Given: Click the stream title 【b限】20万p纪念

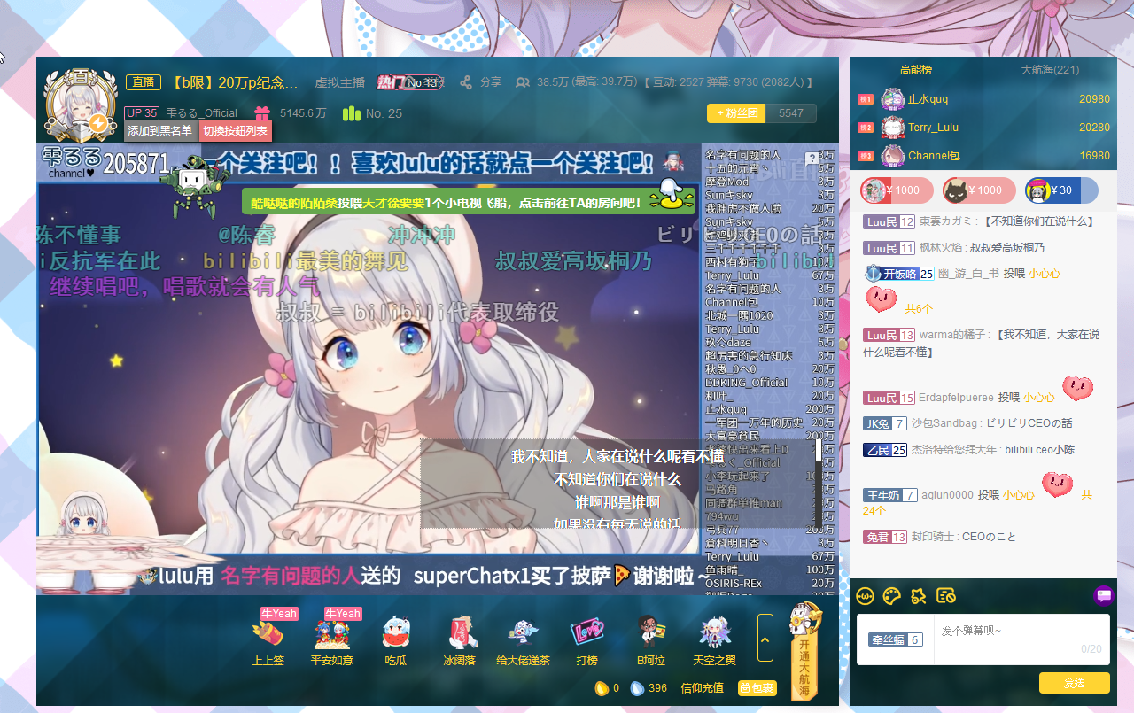Looking at the screenshot, I should [235, 82].
